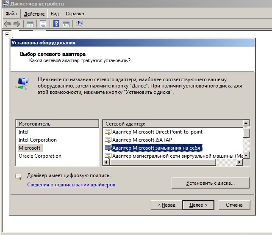Viewport: 272px width, 235px height.
Task: Select Oracle Corporation in the manufacturer list
Action: (x=40, y=156)
